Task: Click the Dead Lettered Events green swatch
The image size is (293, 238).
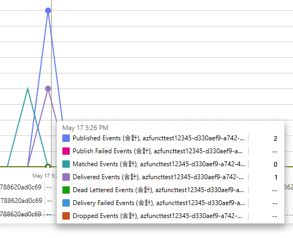Action: (x=66, y=190)
